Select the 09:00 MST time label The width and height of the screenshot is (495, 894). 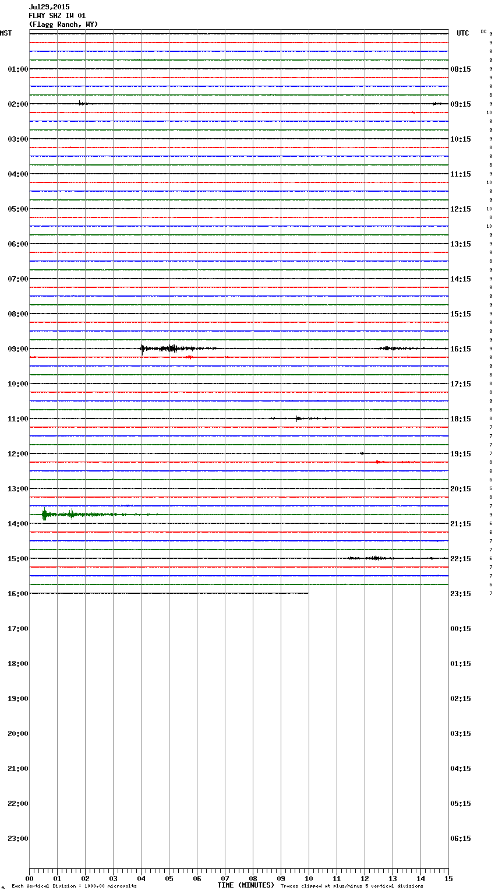click(x=17, y=349)
